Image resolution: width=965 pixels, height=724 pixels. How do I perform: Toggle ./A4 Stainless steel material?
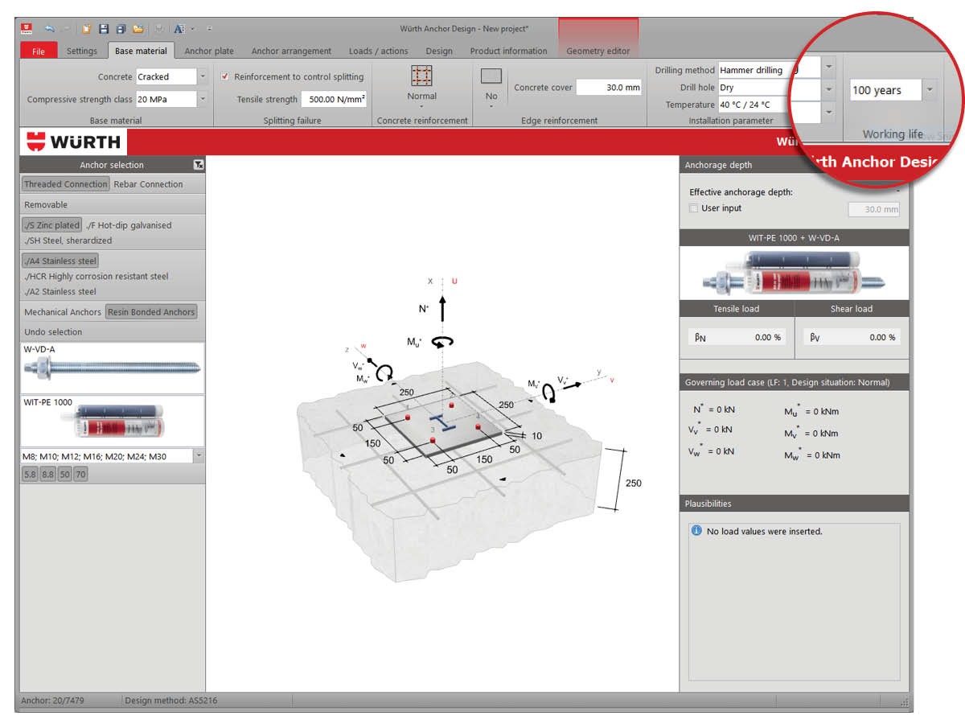pos(60,261)
